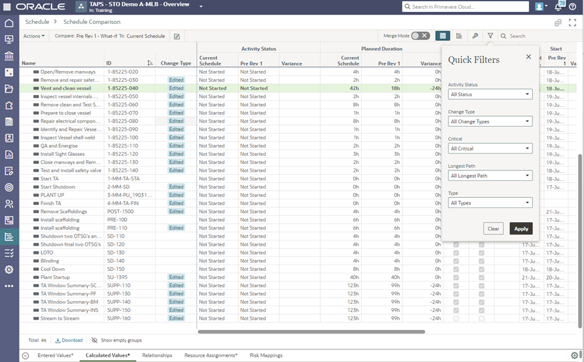Open the Risk Mappings tab

266,356
